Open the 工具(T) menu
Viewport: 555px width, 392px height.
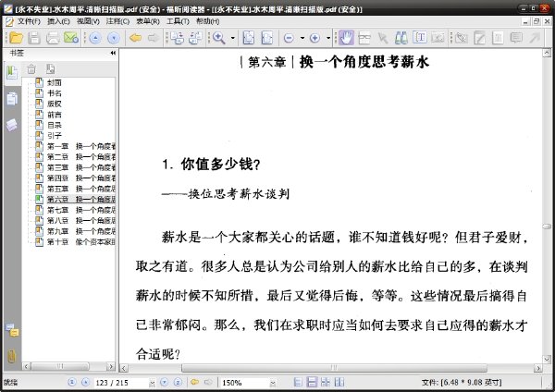(x=178, y=21)
